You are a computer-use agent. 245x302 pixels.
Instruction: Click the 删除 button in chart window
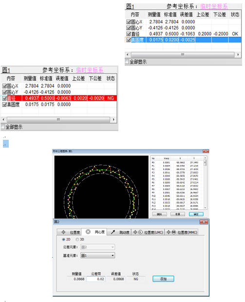coord(159,214)
